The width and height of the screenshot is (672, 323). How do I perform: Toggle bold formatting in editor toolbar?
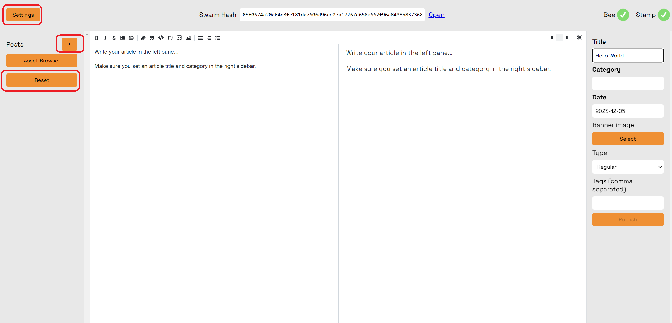coord(97,38)
